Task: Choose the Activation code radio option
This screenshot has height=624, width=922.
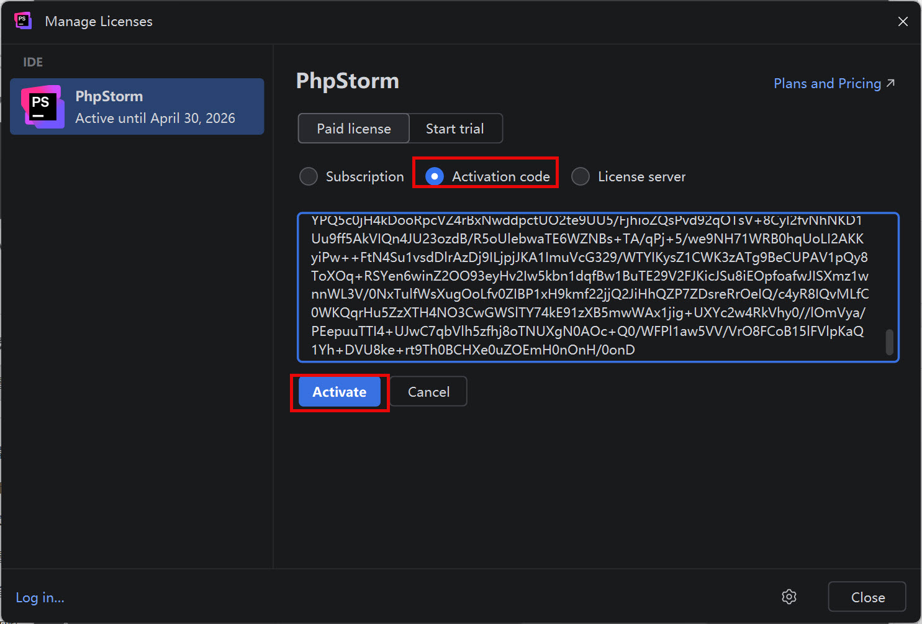Action: (x=435, y=176)
